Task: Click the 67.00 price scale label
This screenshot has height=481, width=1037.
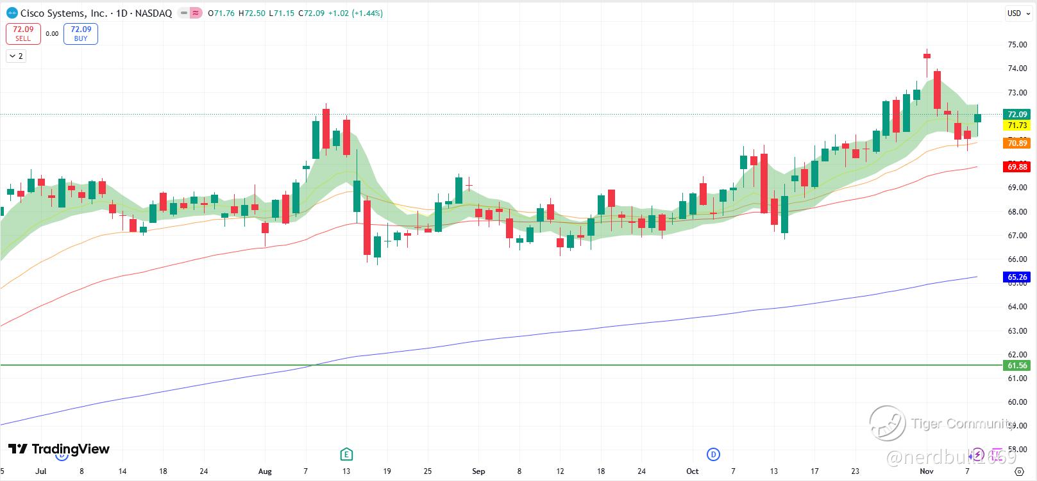Action: pos(1018,236)
